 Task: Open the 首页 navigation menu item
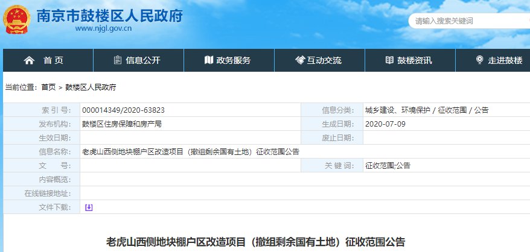[x=53, y=60]
